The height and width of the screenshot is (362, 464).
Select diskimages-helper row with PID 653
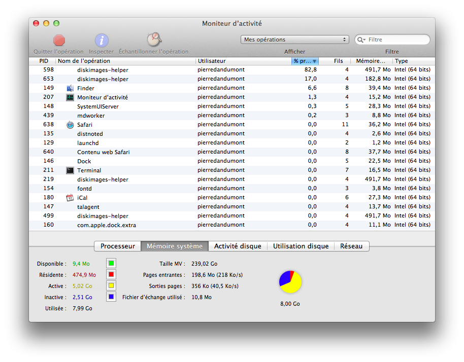[232, 79]
